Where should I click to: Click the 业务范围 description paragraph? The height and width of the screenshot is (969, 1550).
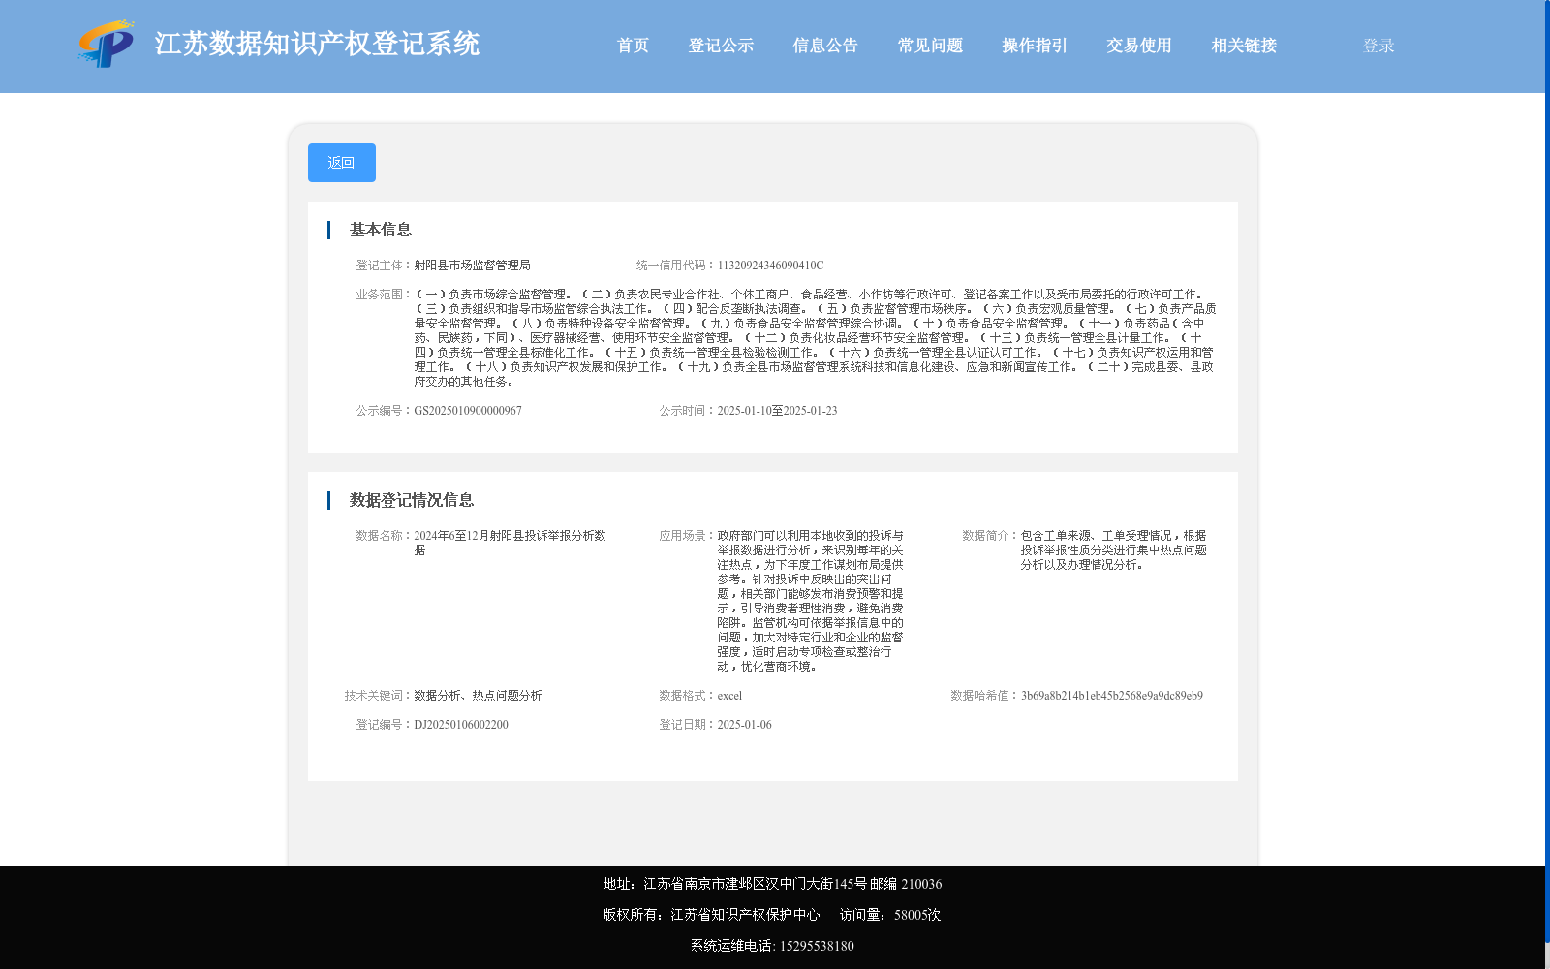[815, 338]
